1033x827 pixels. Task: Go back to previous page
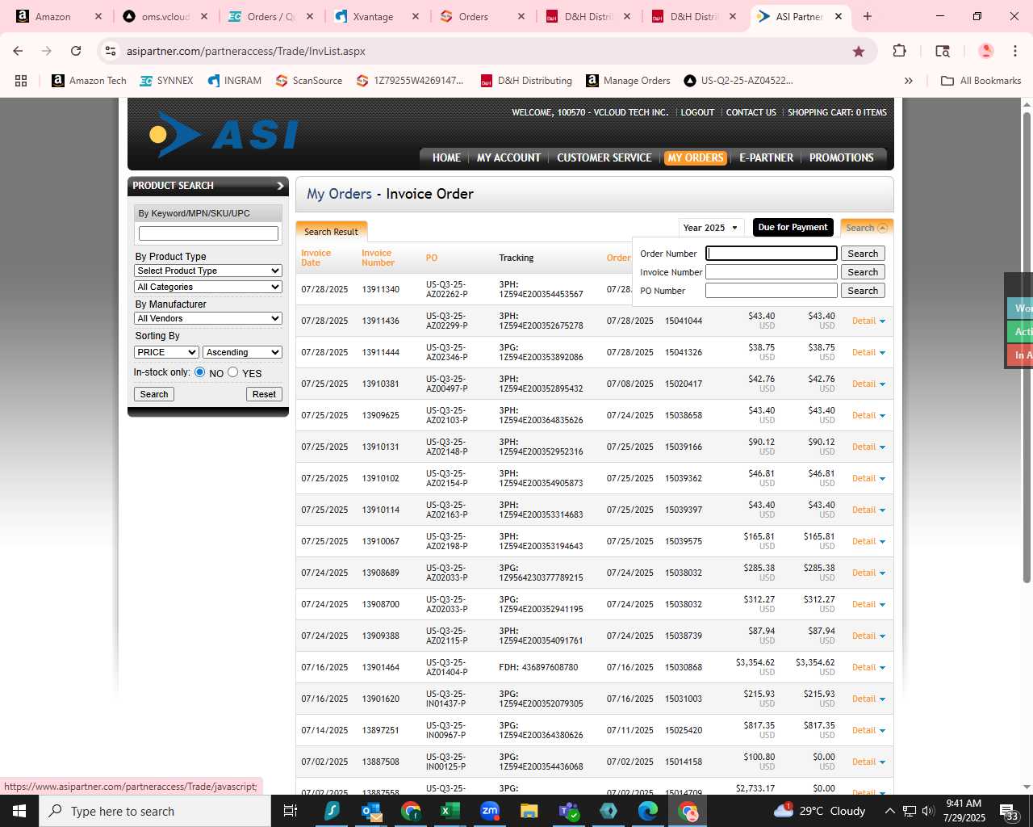coord(18,51)
